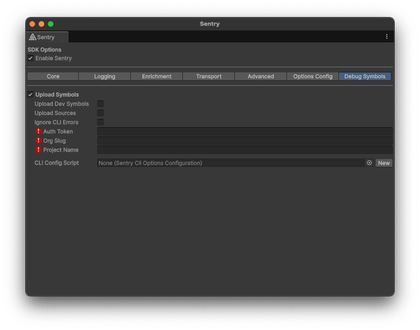Create a configuration with the New button
The width and height of the screenshot is (420, 330).
click(384, 163)
